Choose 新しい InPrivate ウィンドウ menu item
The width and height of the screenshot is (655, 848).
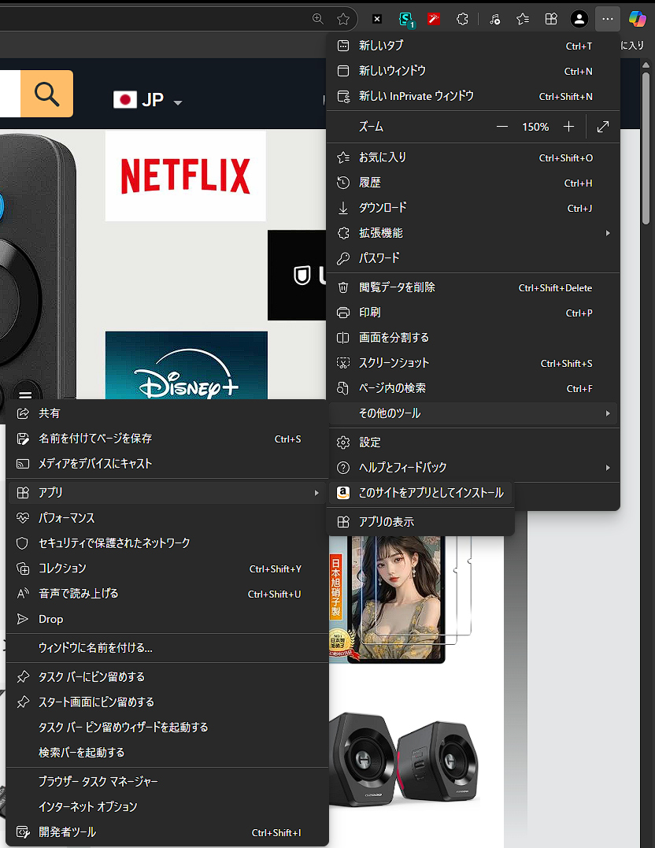click(x=416, y=96)
